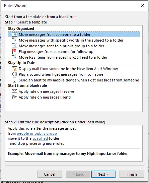Viewport: 149px width, 183px height.
Task: Select 'Apply rule on messages I receive'
Action: (x=46, y=91)
